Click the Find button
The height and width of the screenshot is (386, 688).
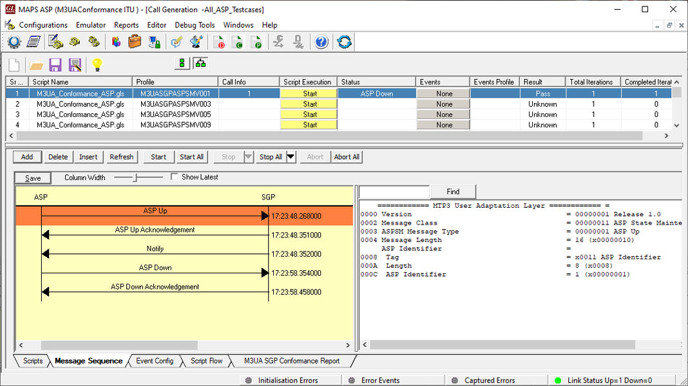(453, 192)
